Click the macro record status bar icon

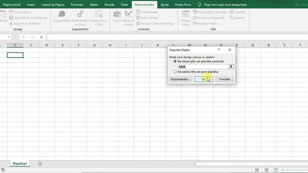3,170
